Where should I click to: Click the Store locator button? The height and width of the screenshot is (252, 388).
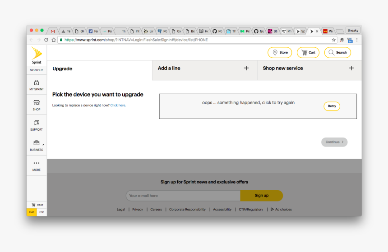point(280,52)
